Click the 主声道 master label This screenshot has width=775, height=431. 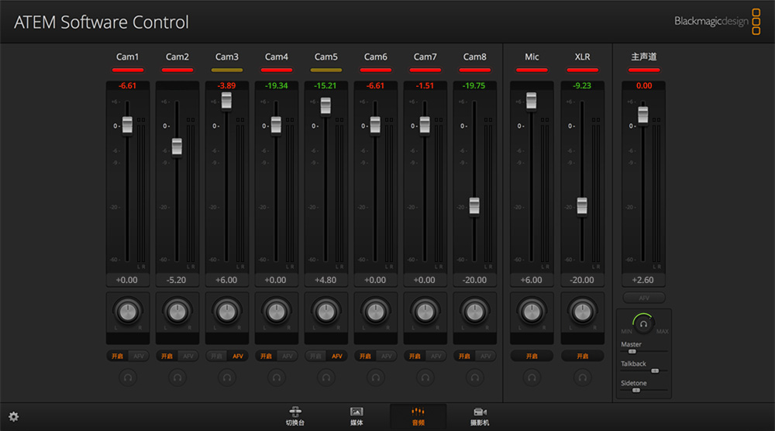(x=643, y=57)
